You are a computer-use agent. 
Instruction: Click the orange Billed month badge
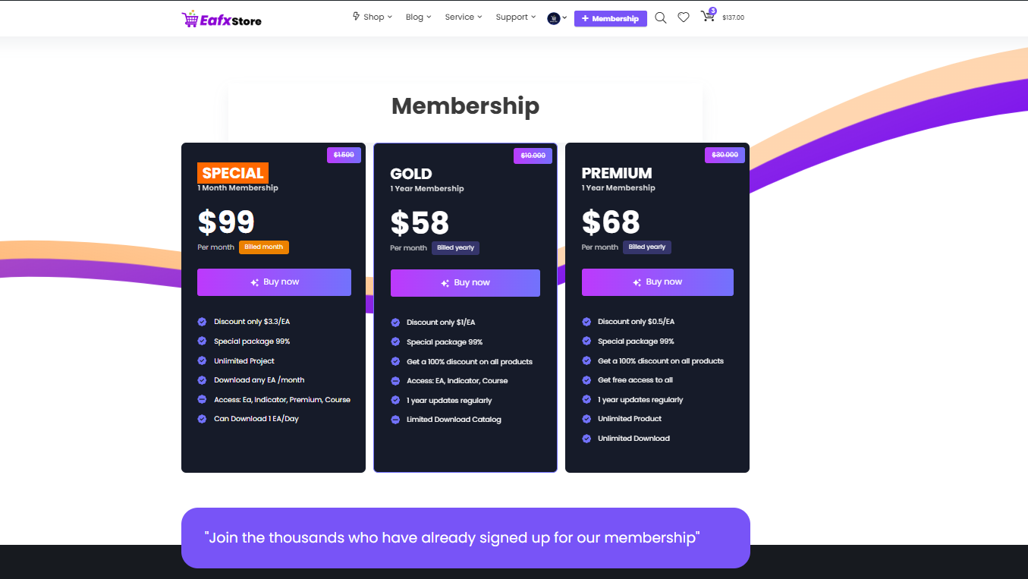click(x=263, y=247)
